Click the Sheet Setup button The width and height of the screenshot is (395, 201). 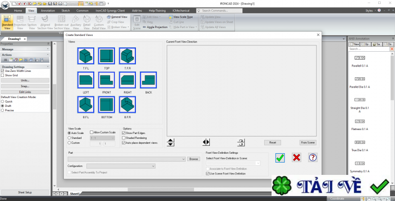pyautogui.click(x=25, y=192)
